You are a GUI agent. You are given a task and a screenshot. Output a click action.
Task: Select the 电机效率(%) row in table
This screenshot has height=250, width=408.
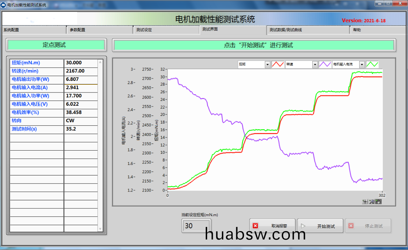(37, 112)
